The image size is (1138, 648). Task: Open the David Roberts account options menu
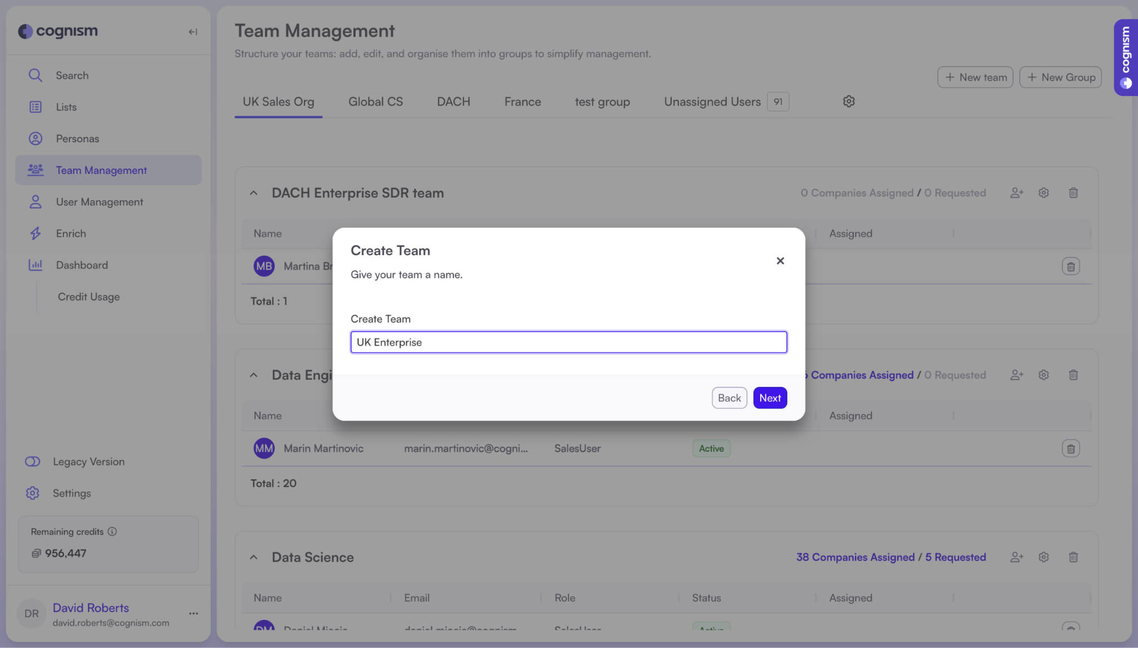tap(193, 614)
